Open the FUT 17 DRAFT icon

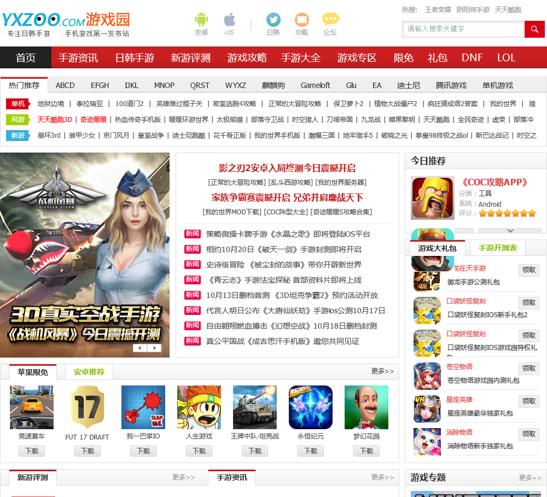point(87,407)
